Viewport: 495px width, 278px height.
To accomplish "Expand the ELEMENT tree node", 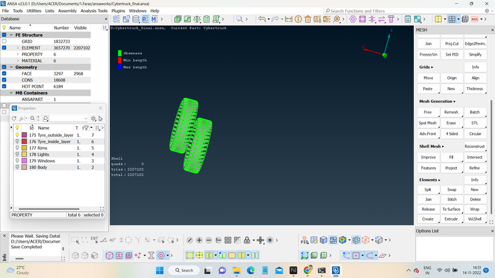I will pyautogui.click(x=18, y=48).
